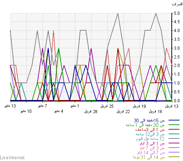
Task: Click the 5.0 y-axis value
Action: [x=177, y=13]
